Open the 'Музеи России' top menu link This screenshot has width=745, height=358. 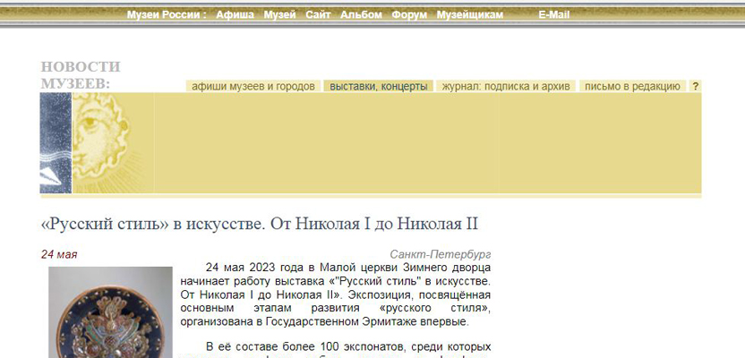(x=164, y=14)
